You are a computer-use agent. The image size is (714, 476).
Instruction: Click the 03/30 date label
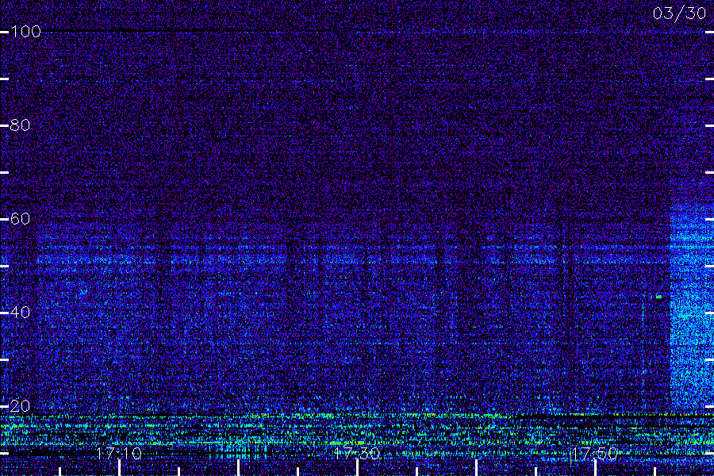679,13
